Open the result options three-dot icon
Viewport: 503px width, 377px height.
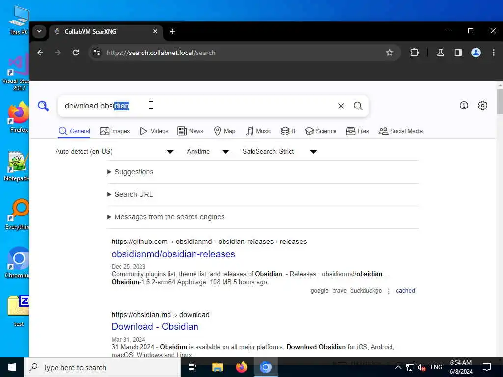389,291
